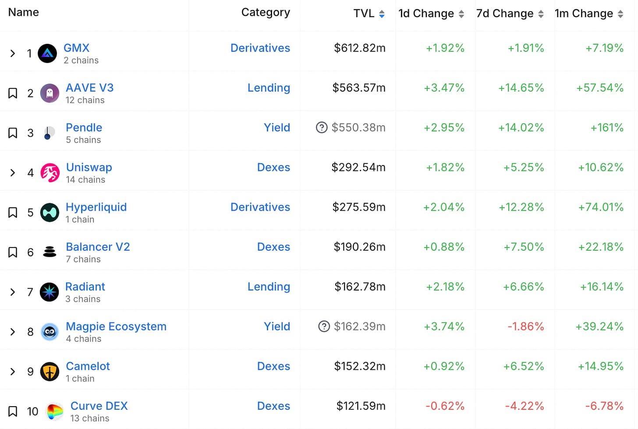
Task: Click the AAVE V3 ghost logo
Action: pos(50,93)
